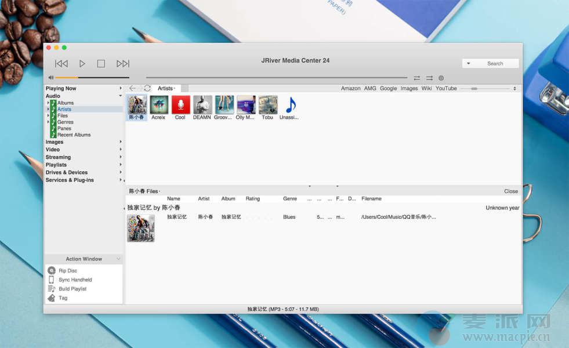Click the Rip Disc action

tap(67, 271)
